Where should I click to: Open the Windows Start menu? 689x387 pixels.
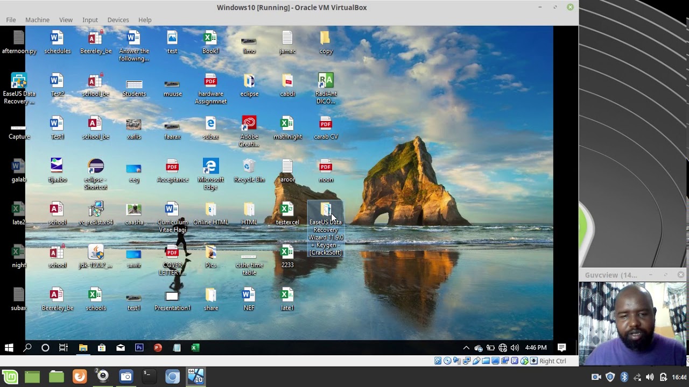(x=9, y=348)
